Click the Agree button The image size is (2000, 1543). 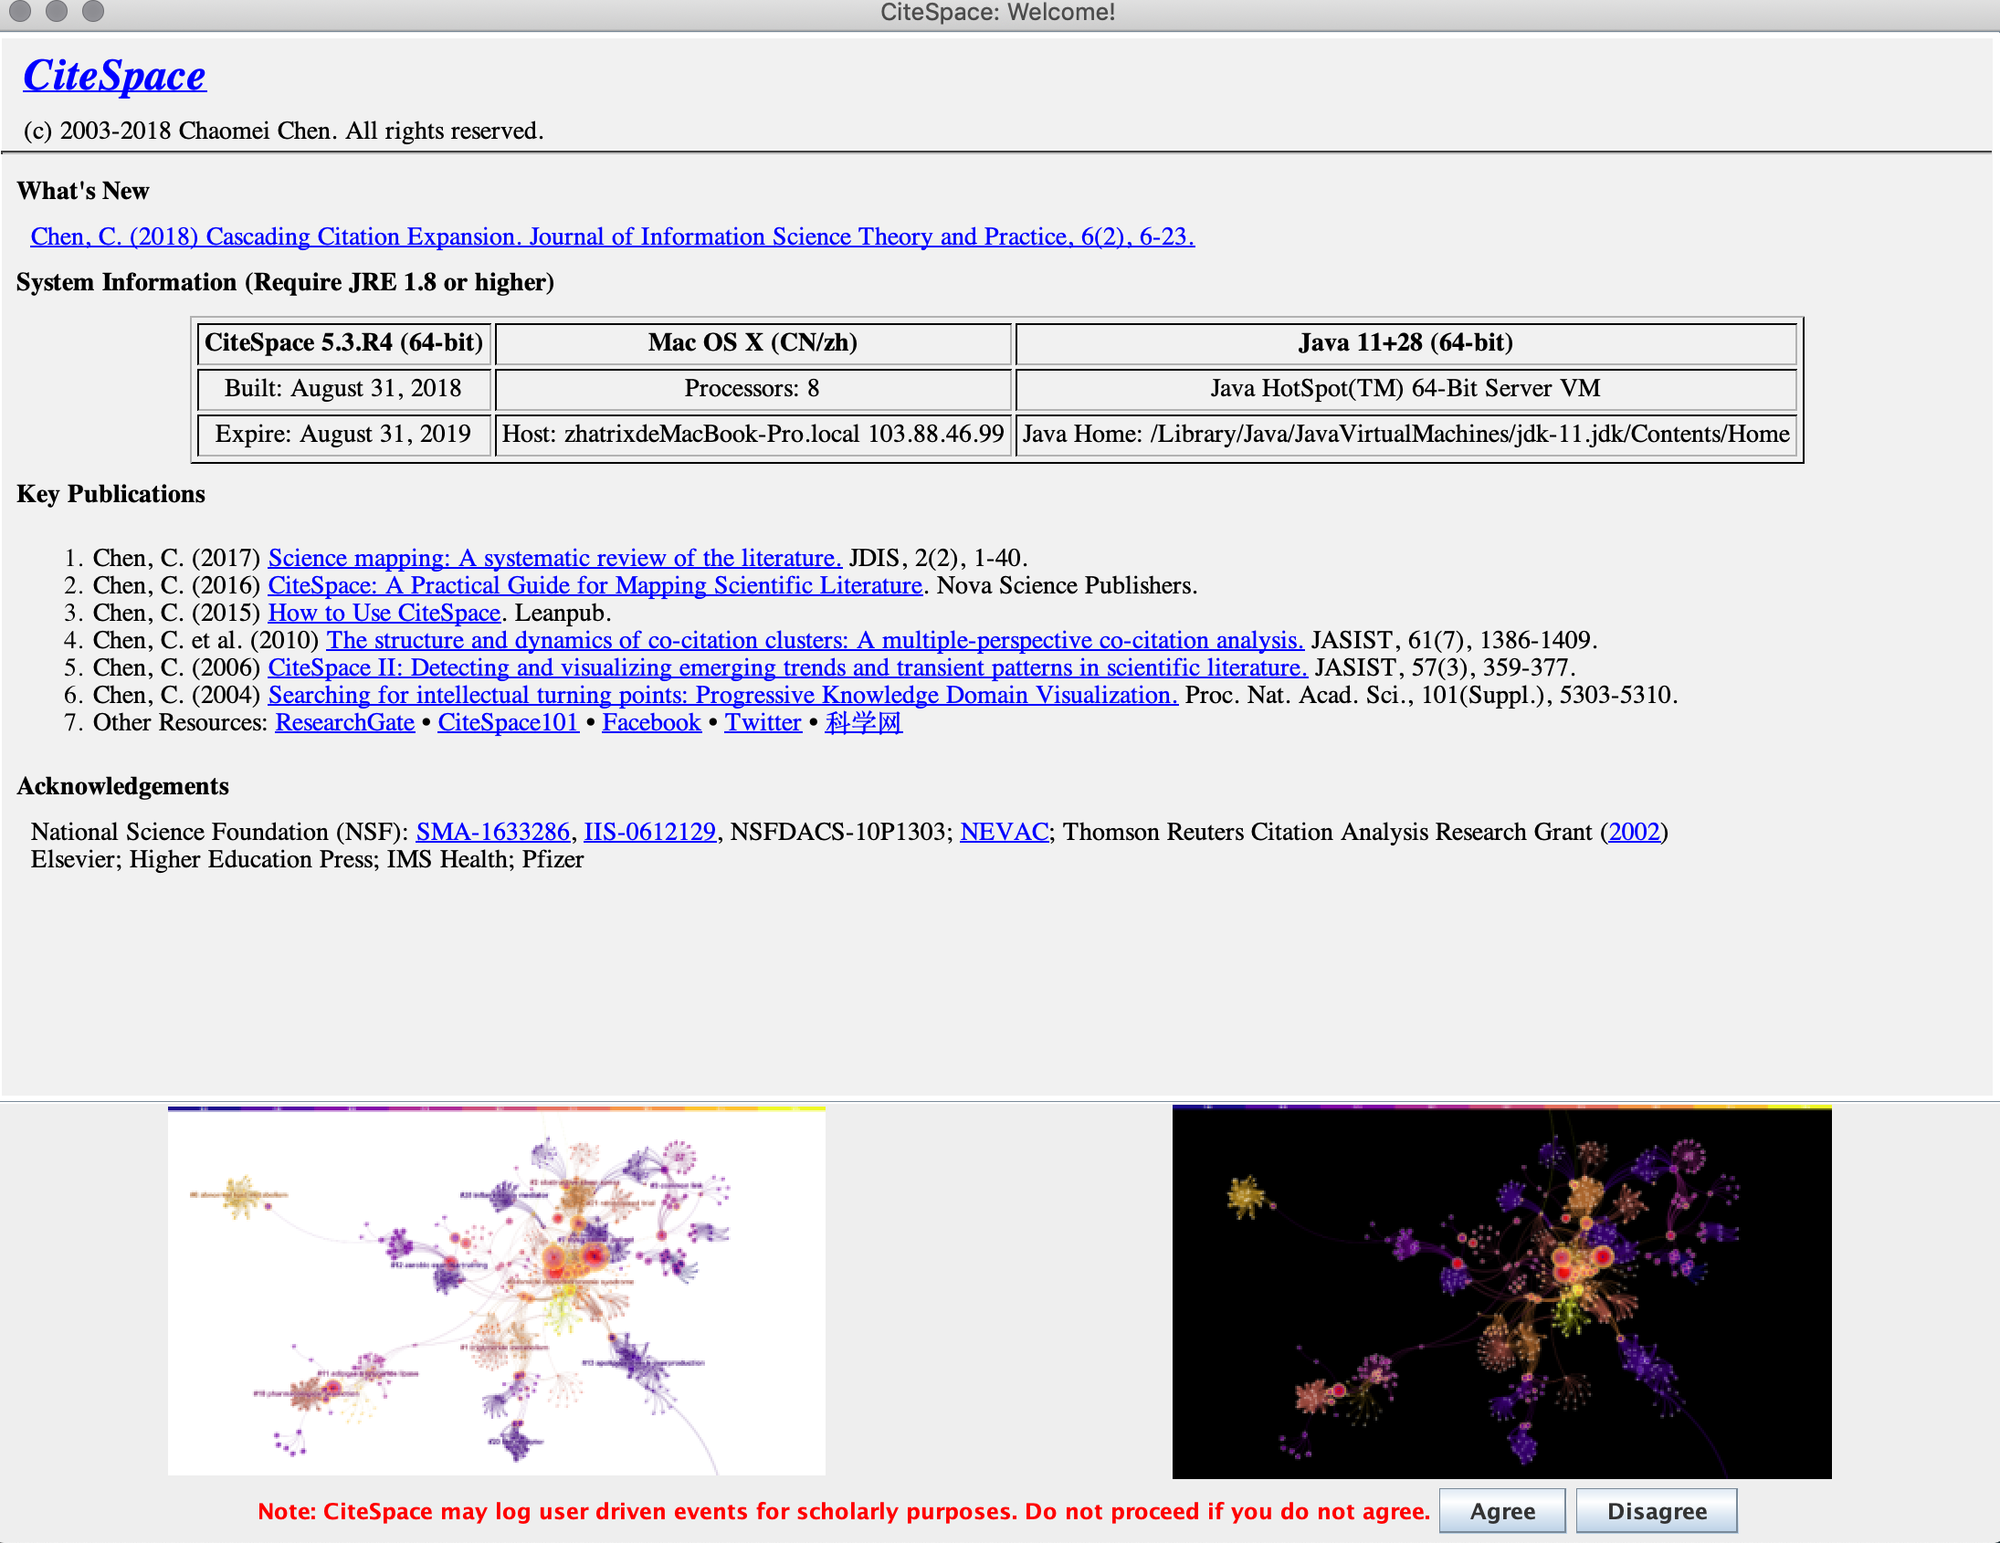tap(1501, 1511)
